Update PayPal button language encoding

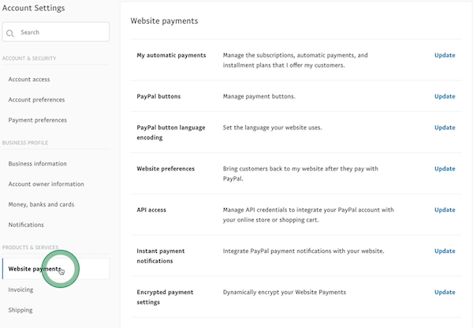click(x=445, y=127)
